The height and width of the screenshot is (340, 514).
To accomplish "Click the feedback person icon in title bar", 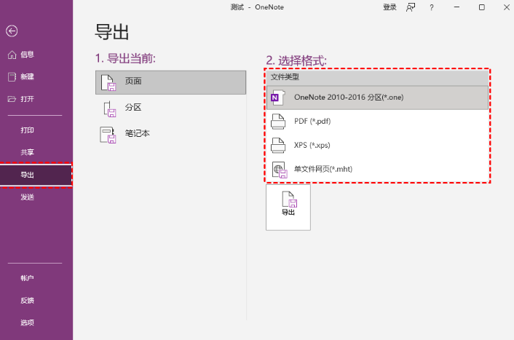I will click(x=411, y=7).
